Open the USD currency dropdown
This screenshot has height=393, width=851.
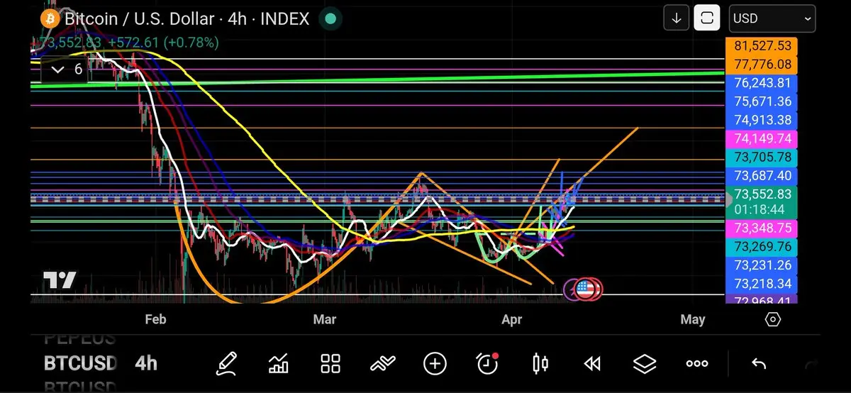tap(772, 18)
